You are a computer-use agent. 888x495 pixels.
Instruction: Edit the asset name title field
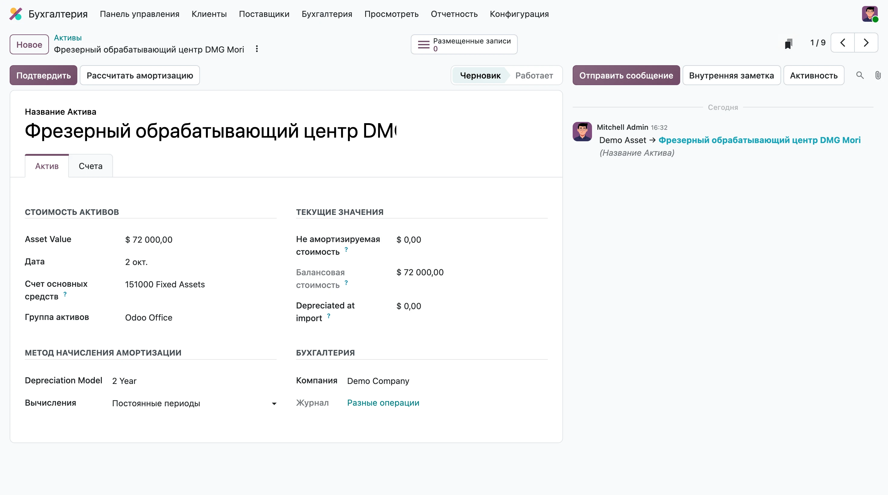(x=211, y=131)
